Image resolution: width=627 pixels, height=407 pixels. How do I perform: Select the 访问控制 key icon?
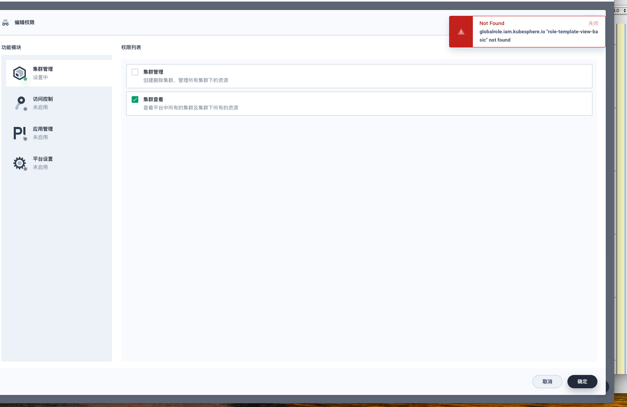coord(20,103)
